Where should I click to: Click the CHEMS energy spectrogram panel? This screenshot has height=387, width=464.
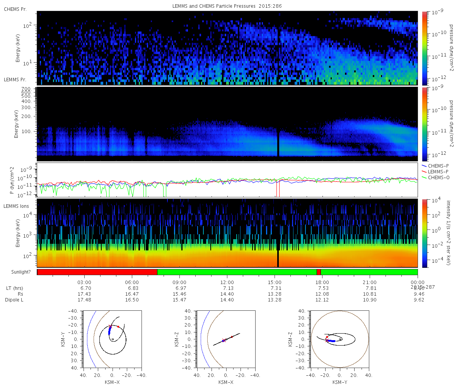[x=227, y=48]
